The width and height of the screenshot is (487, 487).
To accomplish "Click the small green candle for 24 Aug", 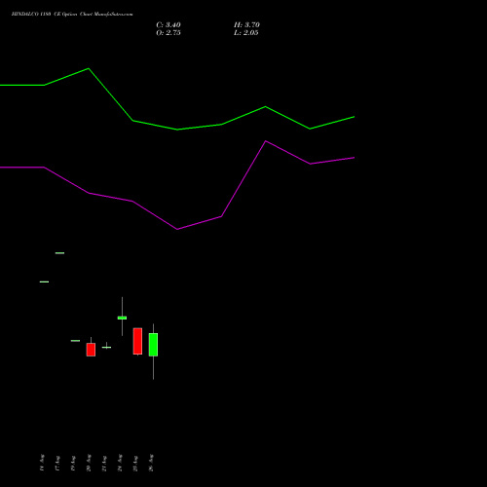I will click(x=122, y=318).
